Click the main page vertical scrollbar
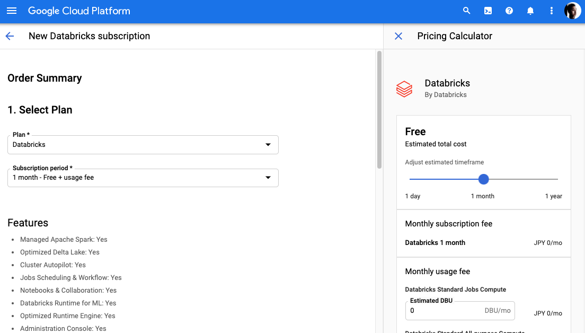 pos(379,110)
